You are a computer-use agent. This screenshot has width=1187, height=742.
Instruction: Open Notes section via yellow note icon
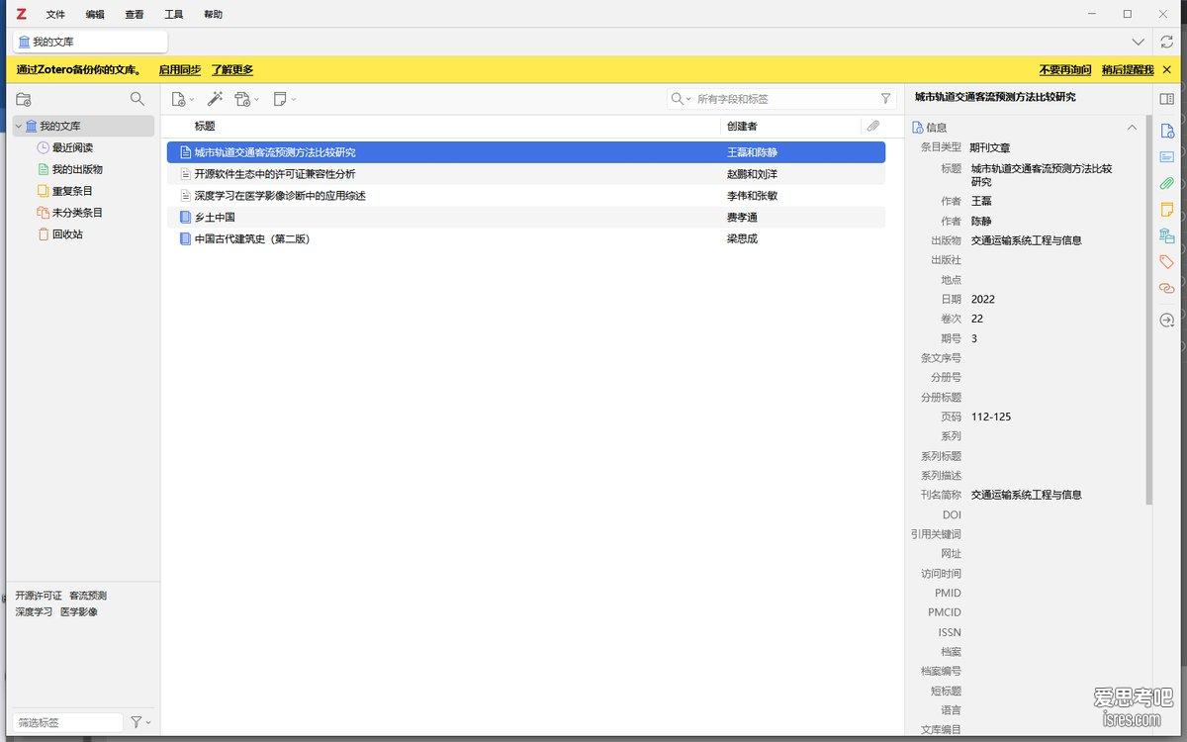[1167, 210]
